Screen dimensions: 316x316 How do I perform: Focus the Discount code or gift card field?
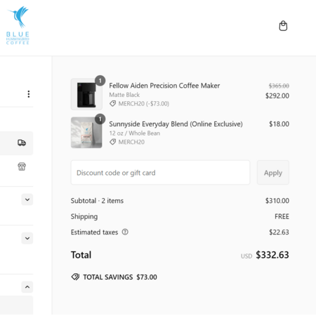160,173
